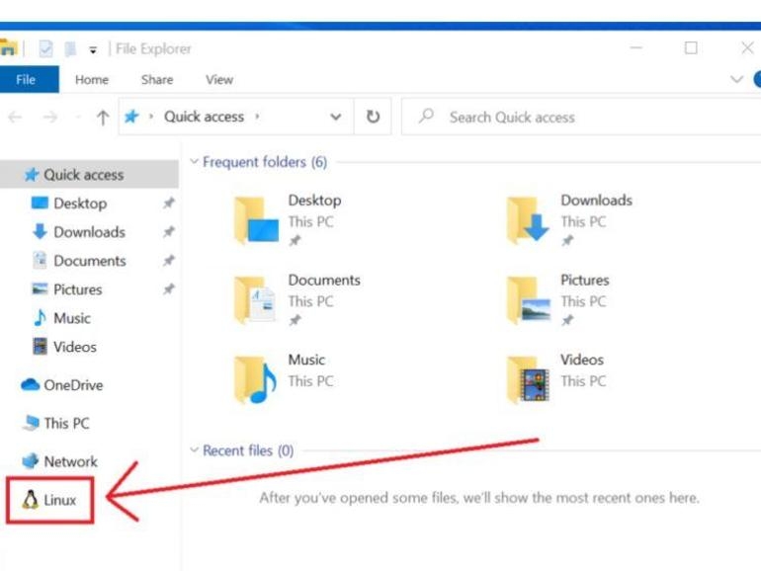
Task: Click the Network icon in sidebar
Action: (30, 461)
